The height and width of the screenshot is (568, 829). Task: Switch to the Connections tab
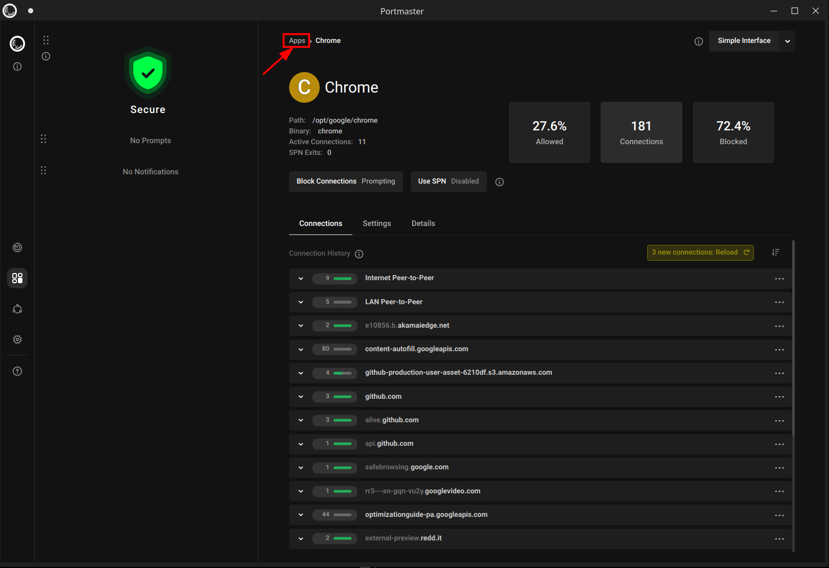321,223
